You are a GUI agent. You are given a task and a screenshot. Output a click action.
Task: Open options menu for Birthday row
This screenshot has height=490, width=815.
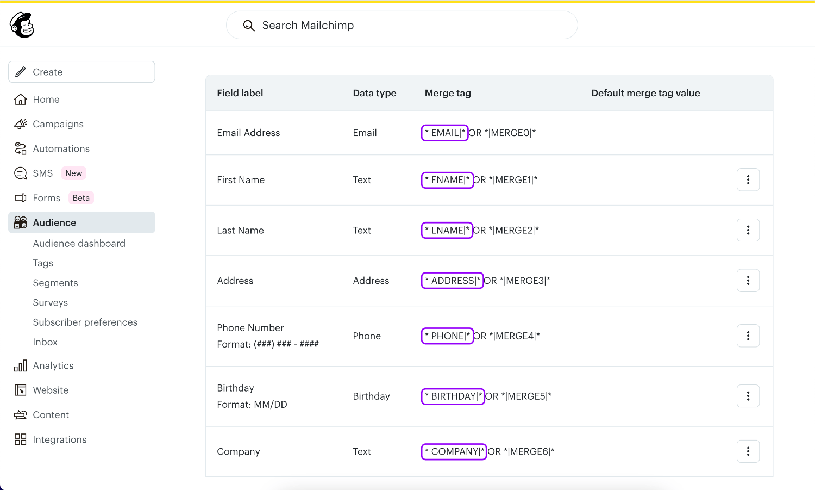click(x=748, y=396)
